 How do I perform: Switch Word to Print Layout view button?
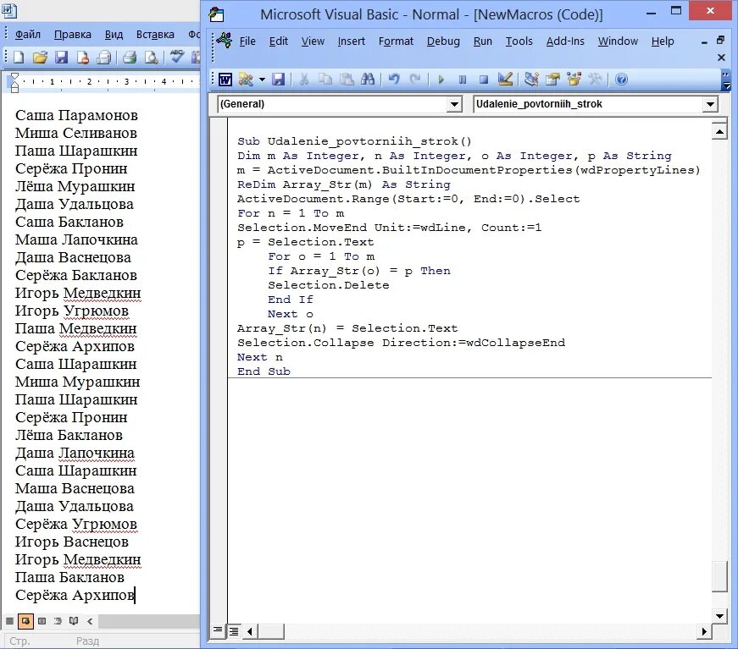coord(42,621)
